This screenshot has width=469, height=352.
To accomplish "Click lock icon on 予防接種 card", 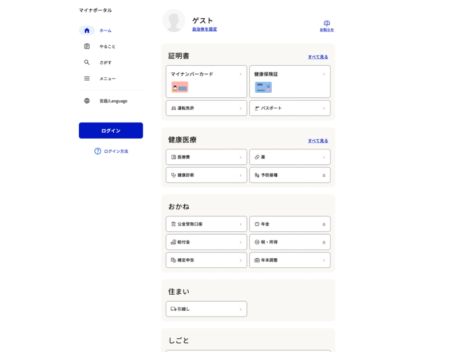I will click(324, 175).
